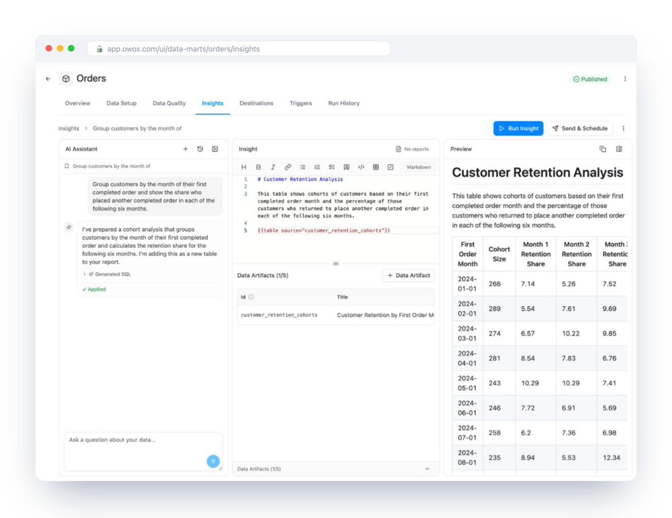This screenshot has width=672, height=518.
Task: Insert a heading with the H tool
Action: (244, 167)
